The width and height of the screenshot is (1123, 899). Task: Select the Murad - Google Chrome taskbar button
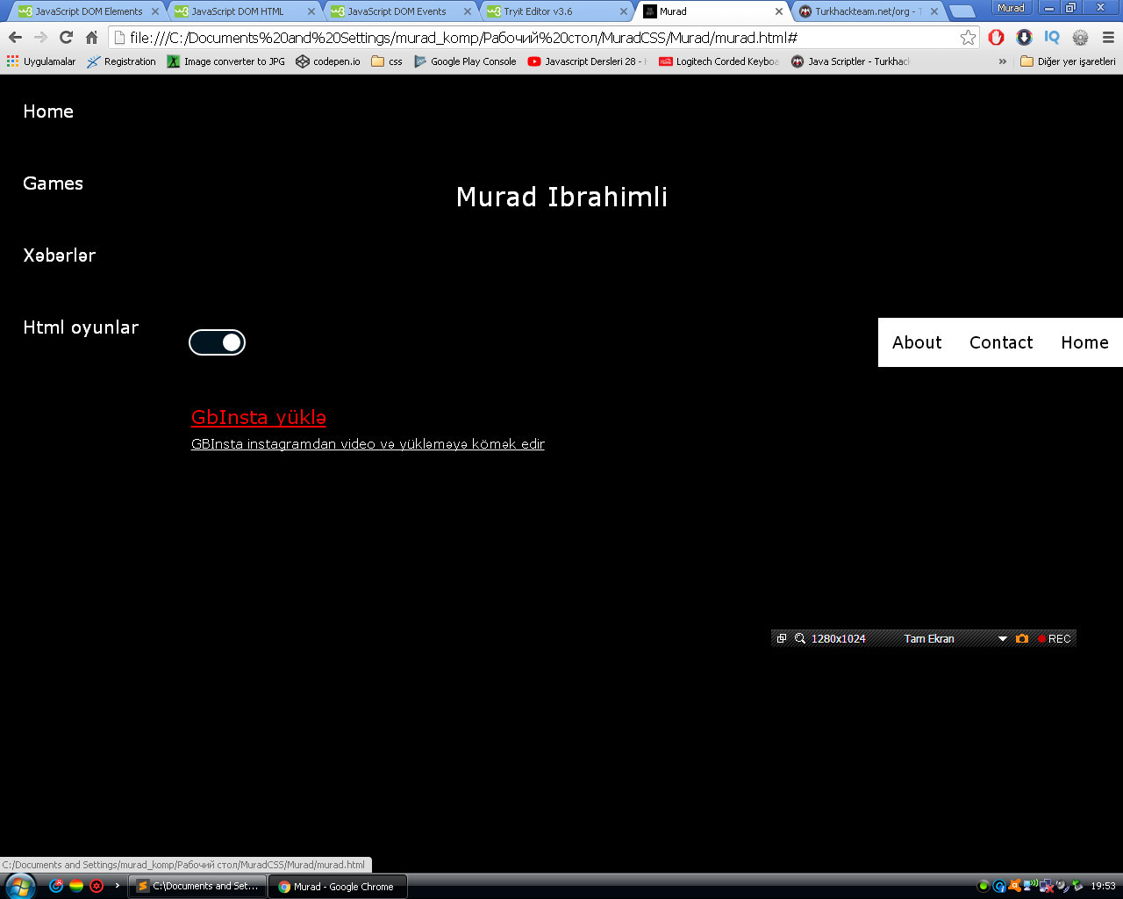(337, 886)
